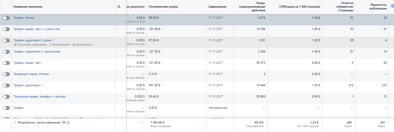Toggle the "Трафик, видео, тест — Look a like" switch
The height and width of the screenshot is (132, 394).
[6, 29]
